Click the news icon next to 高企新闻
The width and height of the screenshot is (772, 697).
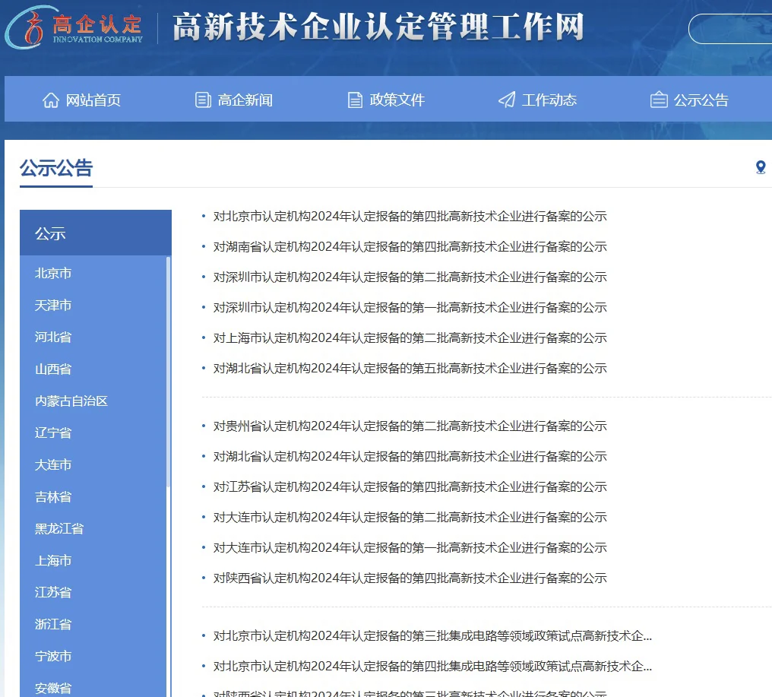click(x=202, y=99)
